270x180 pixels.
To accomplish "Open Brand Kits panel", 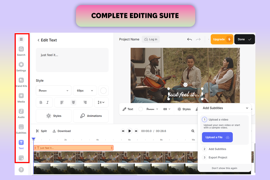I will click(x=21, y=82).
